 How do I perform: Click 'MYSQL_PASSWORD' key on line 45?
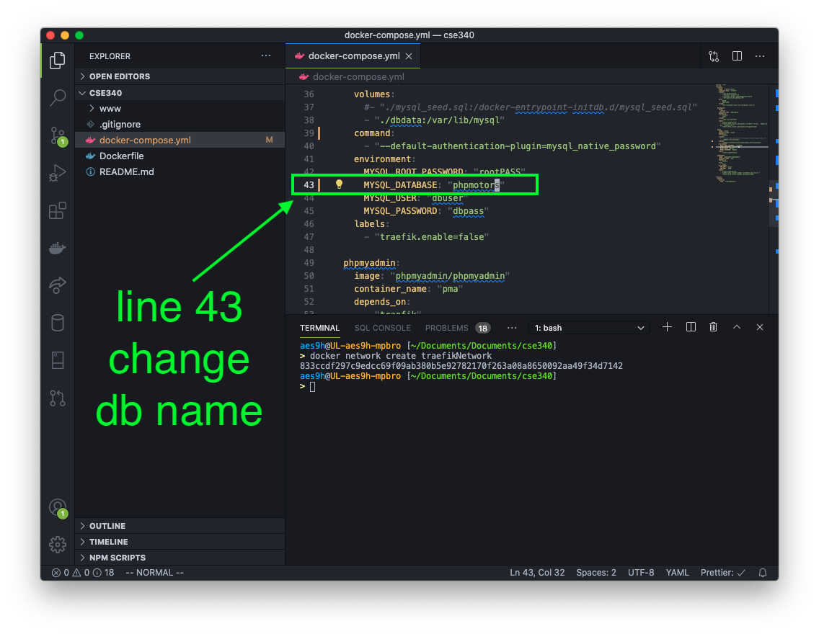tap(400, 211)
